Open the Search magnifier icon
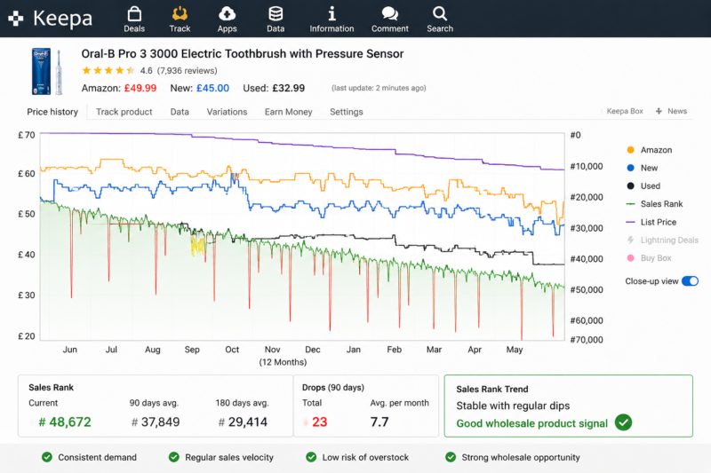This screenshot has width=711, height=473. [439, 14]
